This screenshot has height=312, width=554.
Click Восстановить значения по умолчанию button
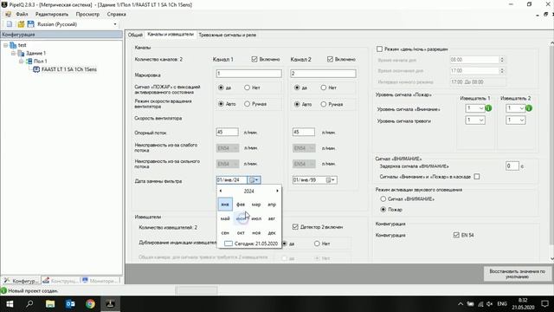click(x=517, y=274)
